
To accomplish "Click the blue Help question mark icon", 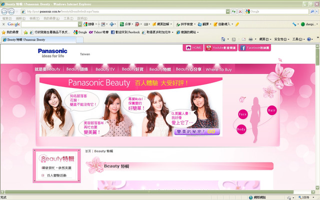I will point(309,39).
